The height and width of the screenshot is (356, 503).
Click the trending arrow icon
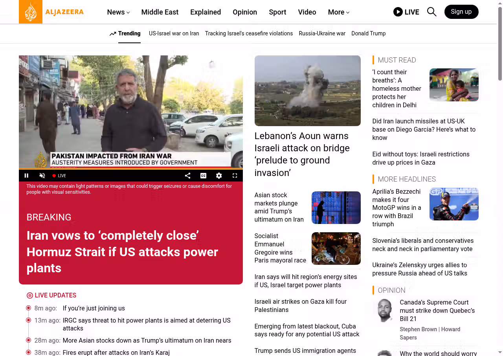click(113, 33)
